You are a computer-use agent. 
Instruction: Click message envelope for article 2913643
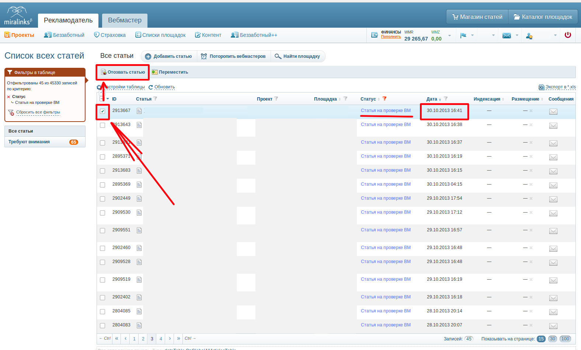pos(553,126)
